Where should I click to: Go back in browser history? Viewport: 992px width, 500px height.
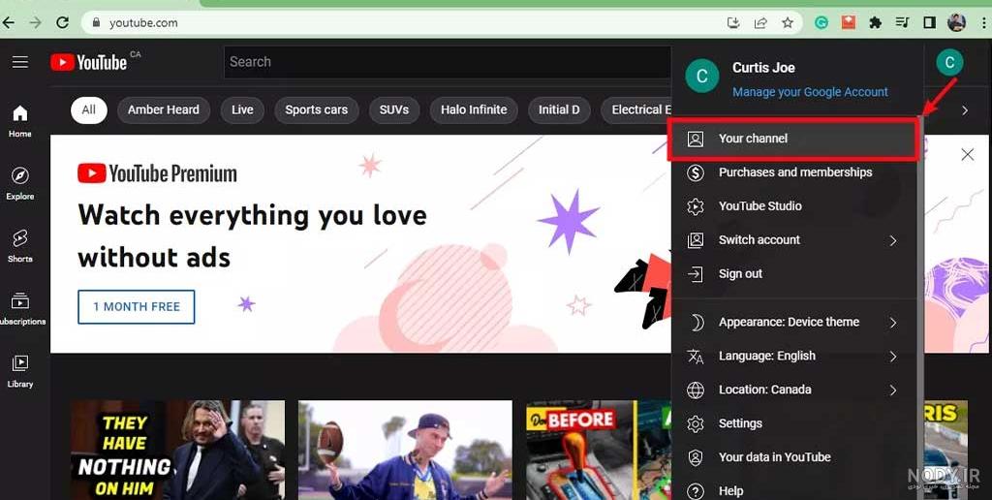(8, 23)
